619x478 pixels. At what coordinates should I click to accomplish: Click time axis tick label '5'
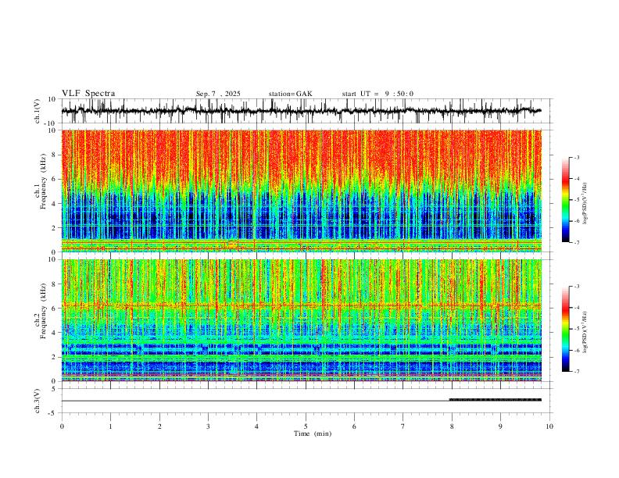click(x=306, y=426)
